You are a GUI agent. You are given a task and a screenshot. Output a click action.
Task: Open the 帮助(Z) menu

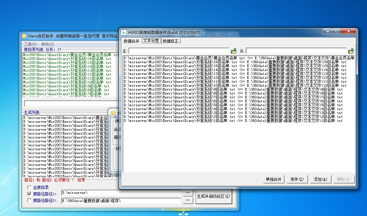tap(48, 44)
